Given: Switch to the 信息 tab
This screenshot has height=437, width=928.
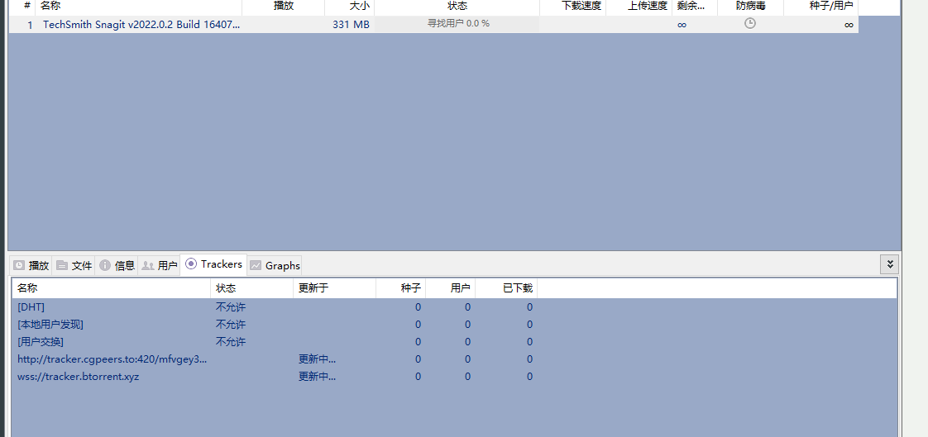Looking at the screenshot, I should point(117,265).
